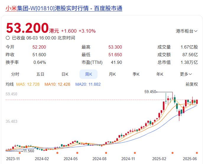Image resolution: width=203 pixels, height=164 pixels.
Task: Show the 年K chart tab
Action: pyautogui.click(x=160, y=74)
